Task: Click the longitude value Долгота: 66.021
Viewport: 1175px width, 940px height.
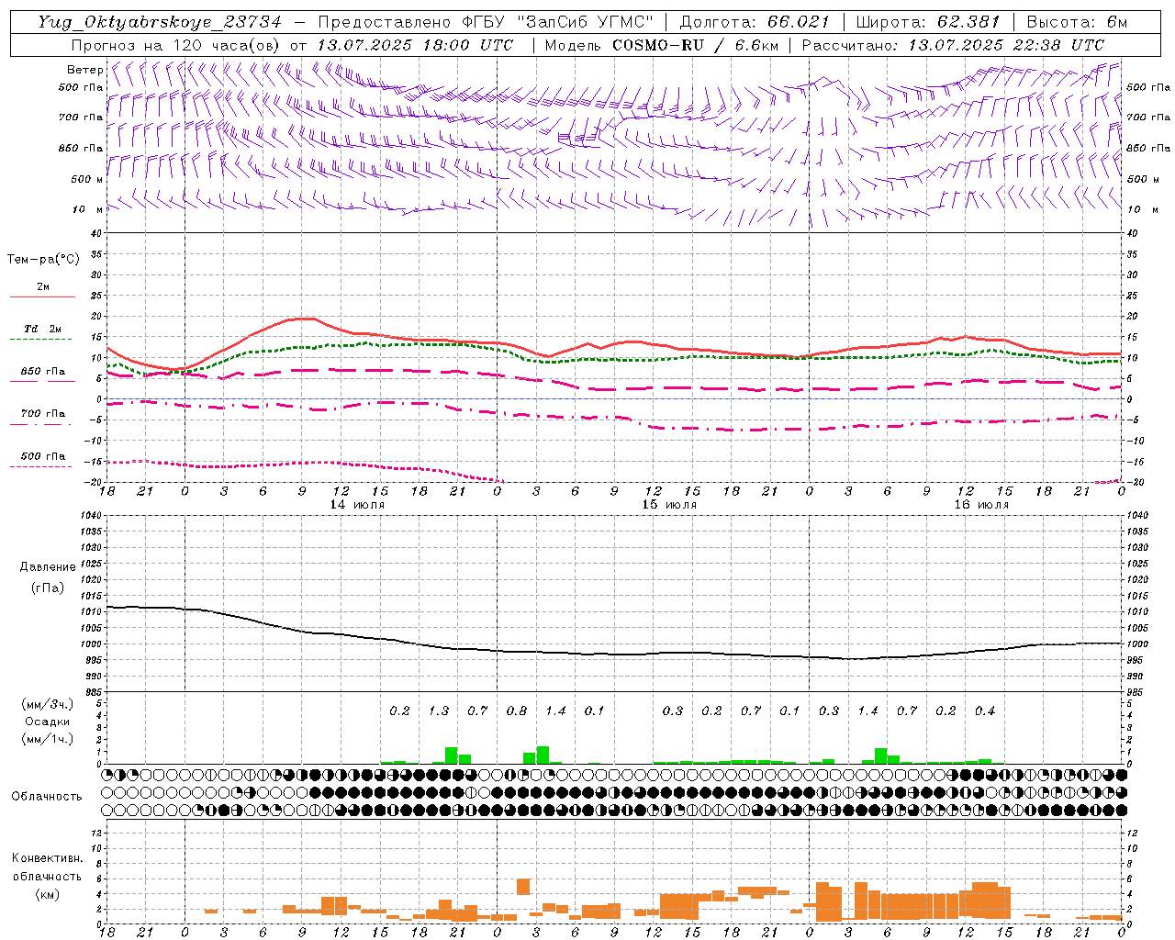Action: coord(755,22)
